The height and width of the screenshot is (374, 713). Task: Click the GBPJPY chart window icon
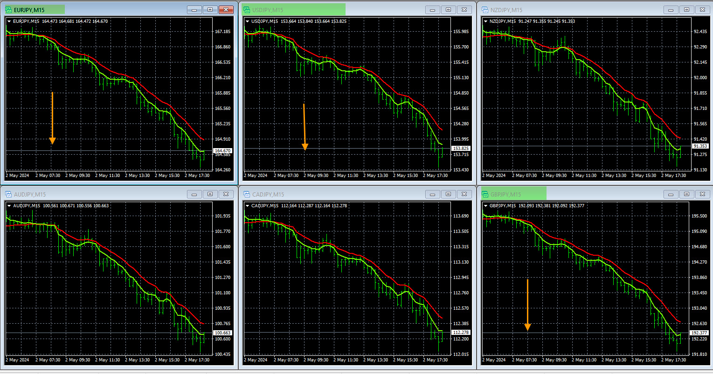485,194
